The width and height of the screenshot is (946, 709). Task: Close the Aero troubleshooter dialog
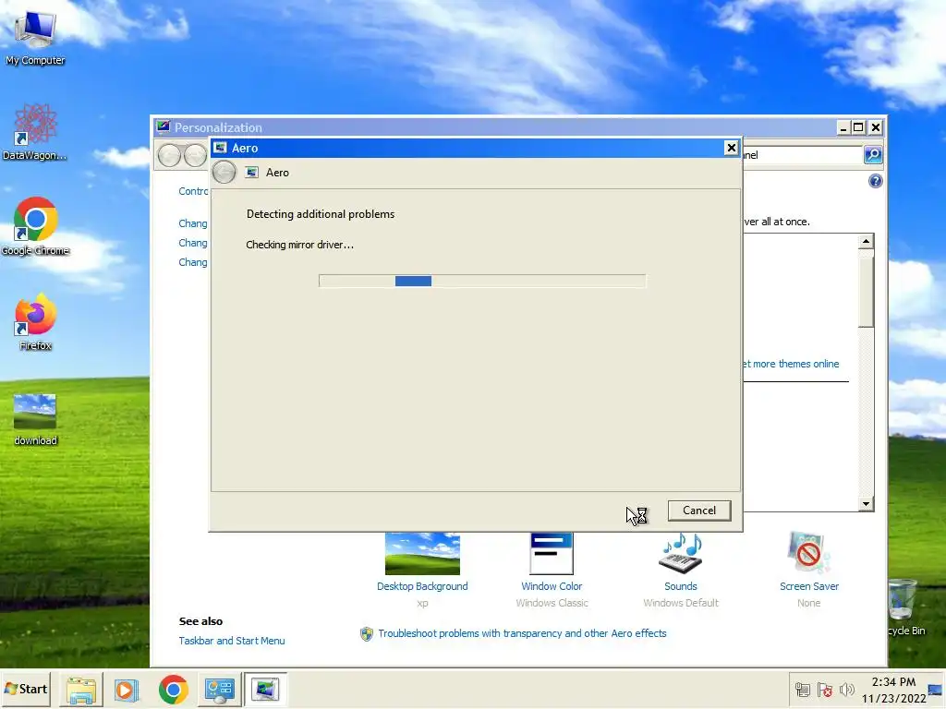coord(732,148)
